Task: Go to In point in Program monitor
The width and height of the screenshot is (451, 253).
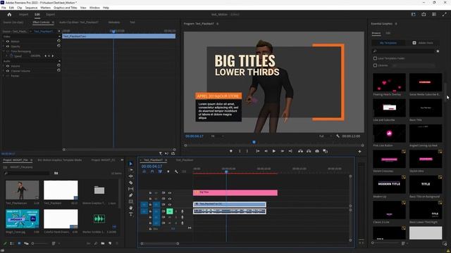Action: click(258, 151)
